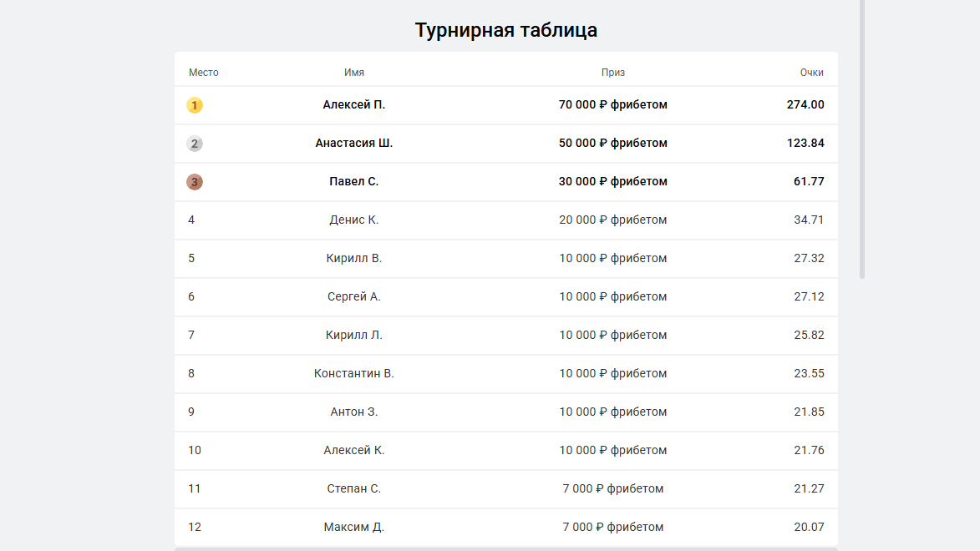Select the name Максим Д.
Screen dimensions: 980x551
[353, 528]
